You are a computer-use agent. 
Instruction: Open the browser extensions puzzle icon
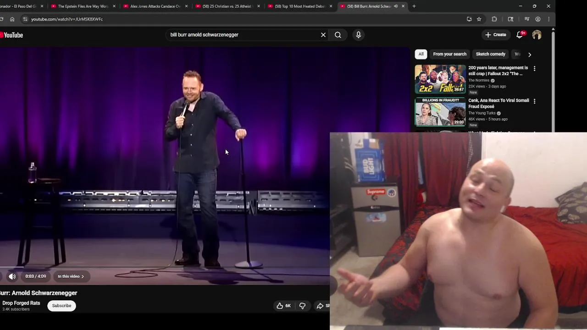pyautogui.click(x=494, y=19)
